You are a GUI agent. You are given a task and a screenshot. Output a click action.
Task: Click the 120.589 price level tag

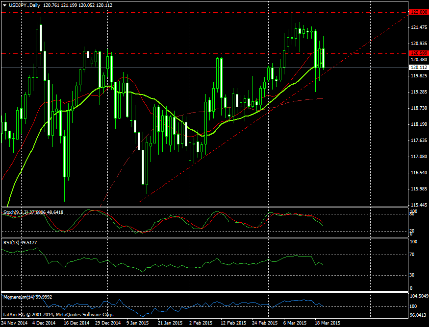coord(417,53)
